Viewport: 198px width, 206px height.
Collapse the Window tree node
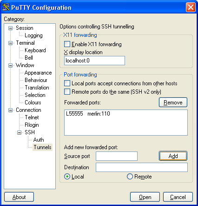[x=10, y=65]
